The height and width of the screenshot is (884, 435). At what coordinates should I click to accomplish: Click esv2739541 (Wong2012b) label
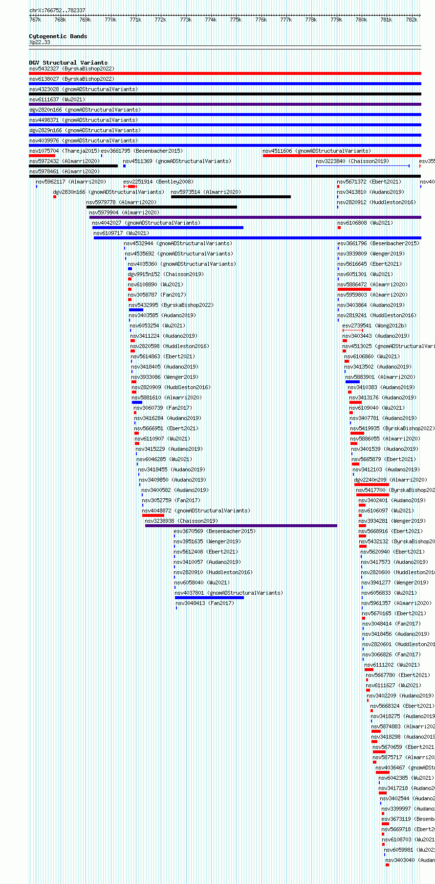click(x=374, y=326)
